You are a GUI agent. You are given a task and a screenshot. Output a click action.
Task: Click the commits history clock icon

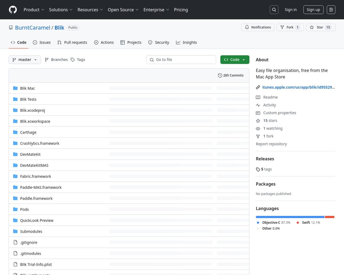[220, 75]
